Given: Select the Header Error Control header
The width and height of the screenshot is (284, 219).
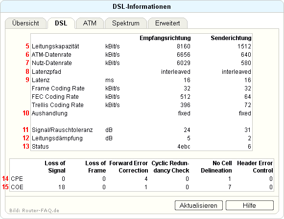Looking at the screenshot, I should [x=255, y=167].
